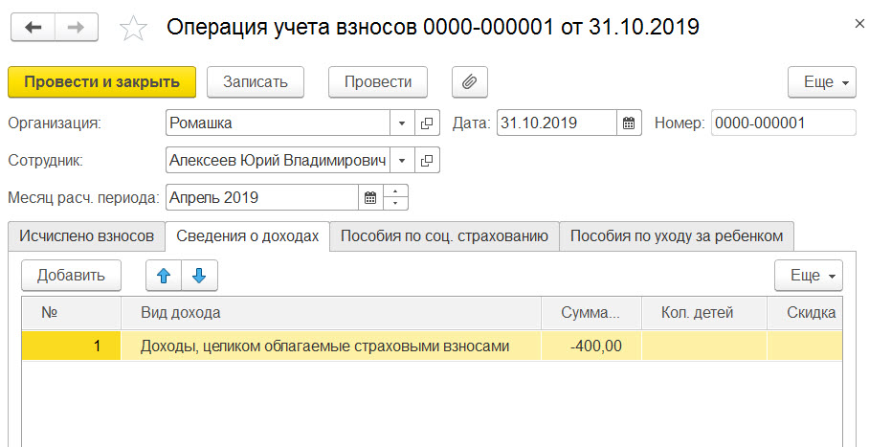Click the forward navigation arrow

coord(77,27)
